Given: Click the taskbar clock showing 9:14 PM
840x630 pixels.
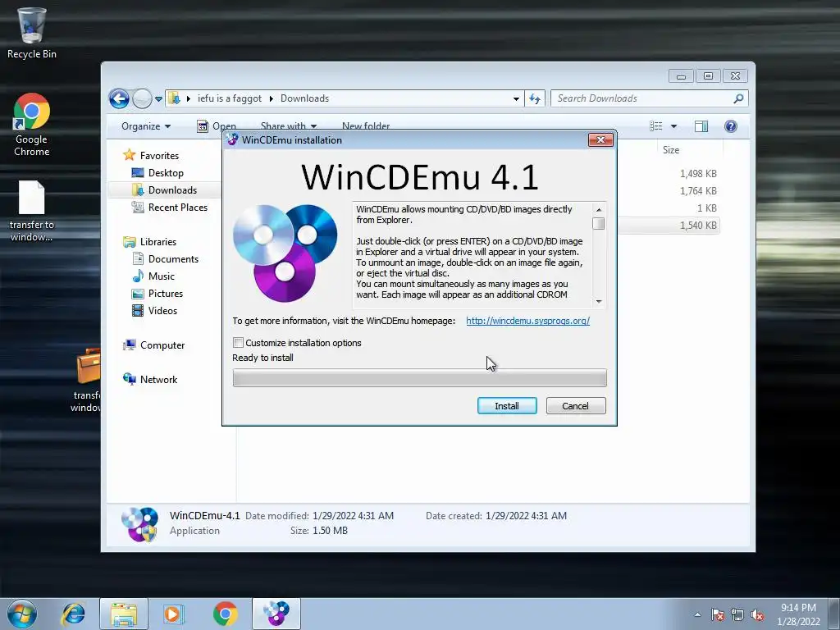Looking at the screenshot, I should pyautogui.click(x=798, y=614).
